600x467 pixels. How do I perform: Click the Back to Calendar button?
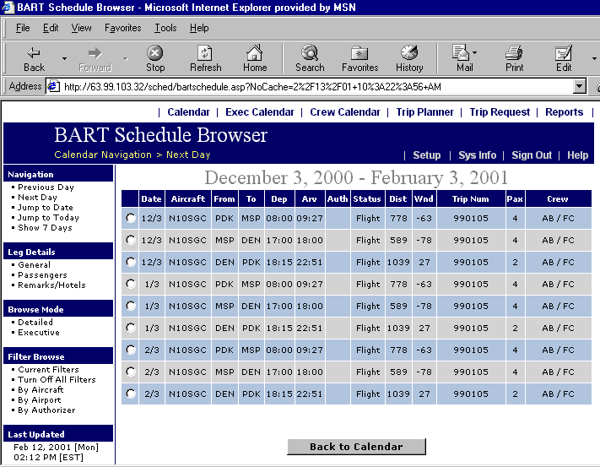pos(356,447)
